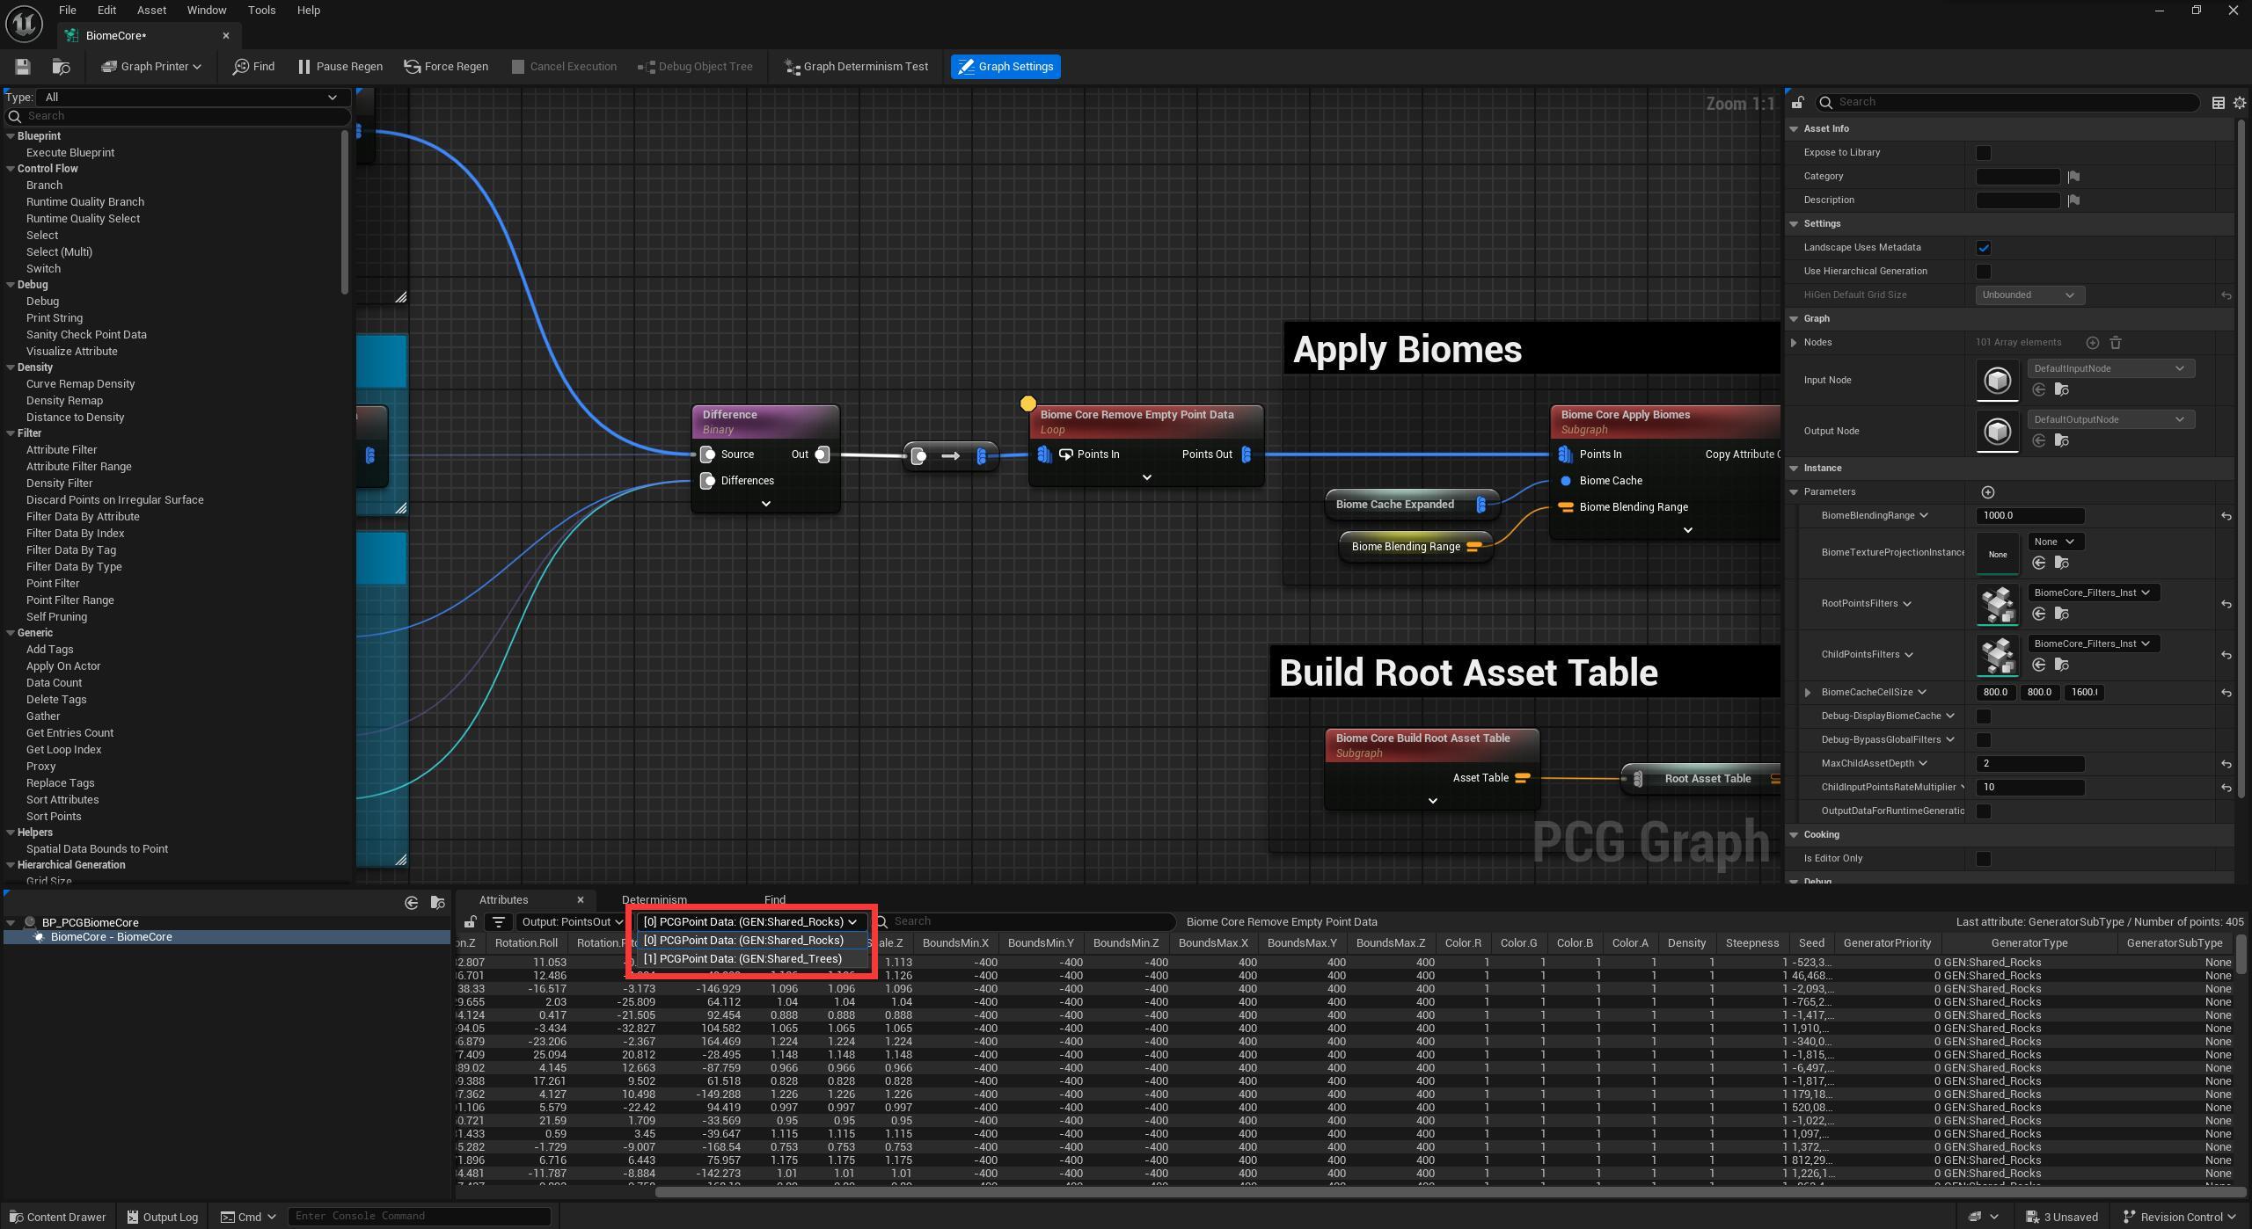Switch to the Determinism tab
The image size is (2252, 1229).
654,900
